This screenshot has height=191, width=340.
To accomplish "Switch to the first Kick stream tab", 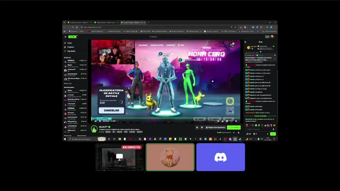I will click(x=79, y=23).
